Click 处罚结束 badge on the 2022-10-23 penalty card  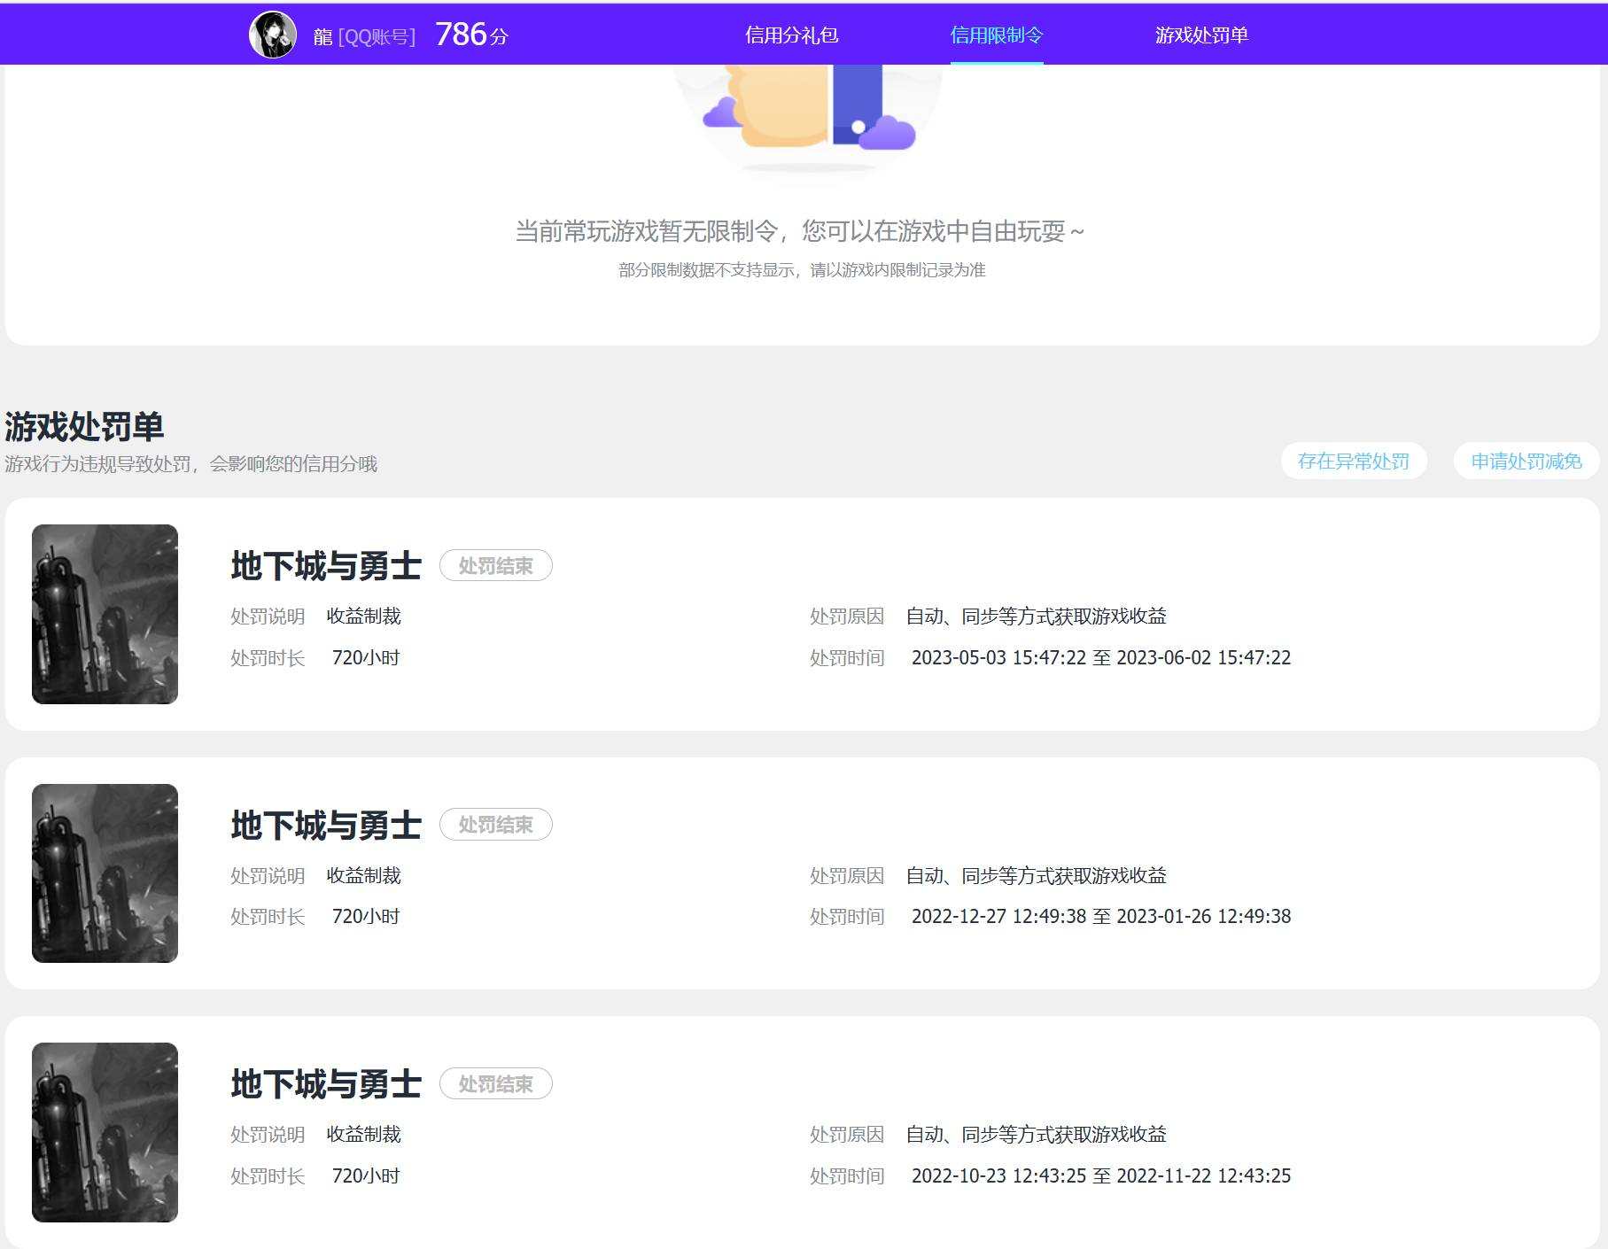tap(496, 1084)
